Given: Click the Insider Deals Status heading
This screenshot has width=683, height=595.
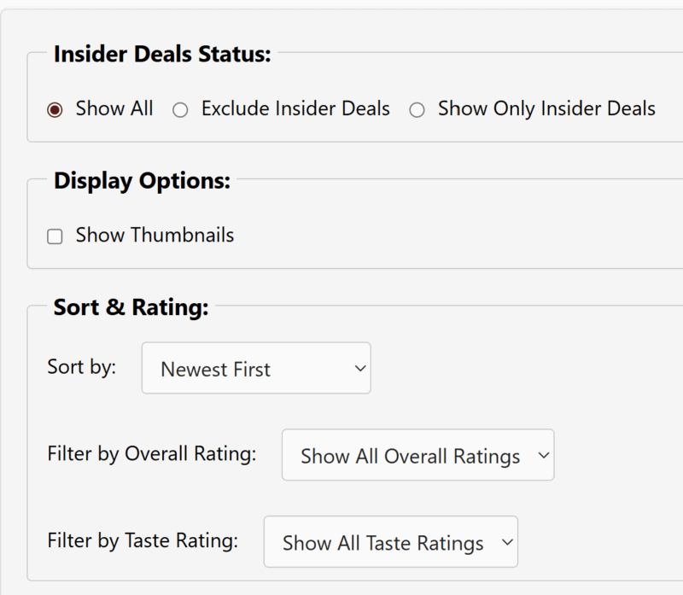Looking at the screenshot, I should click(x=162, y=55).
